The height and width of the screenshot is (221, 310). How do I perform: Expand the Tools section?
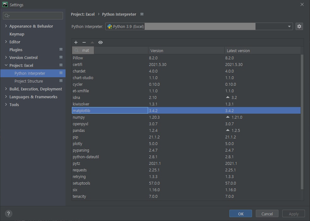pyautogui.click(x=6, y=105)
